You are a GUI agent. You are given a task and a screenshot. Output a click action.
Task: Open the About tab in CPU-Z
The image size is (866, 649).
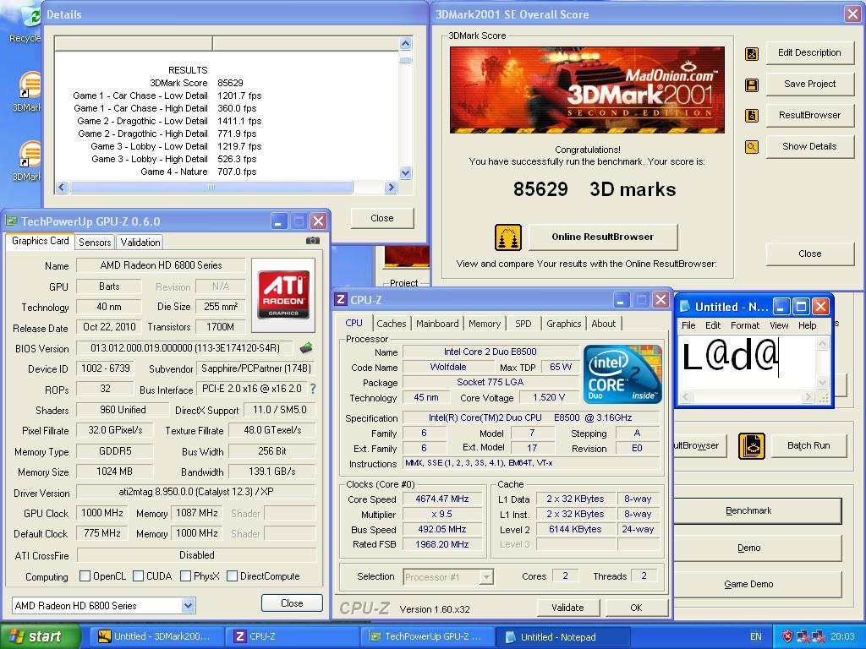point(603,324)
